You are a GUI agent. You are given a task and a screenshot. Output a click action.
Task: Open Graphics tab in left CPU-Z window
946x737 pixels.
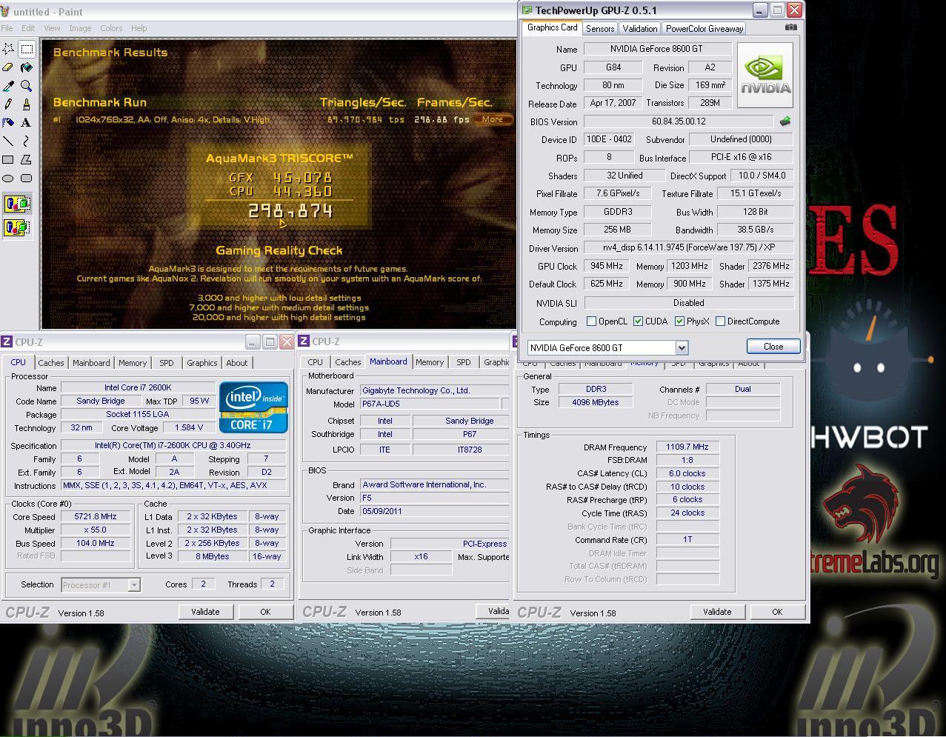202,363
